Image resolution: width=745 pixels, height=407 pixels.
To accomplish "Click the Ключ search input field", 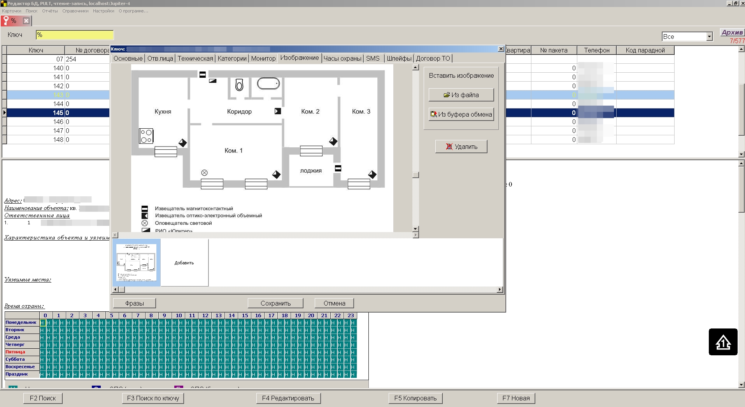I will tap(75, 35).
